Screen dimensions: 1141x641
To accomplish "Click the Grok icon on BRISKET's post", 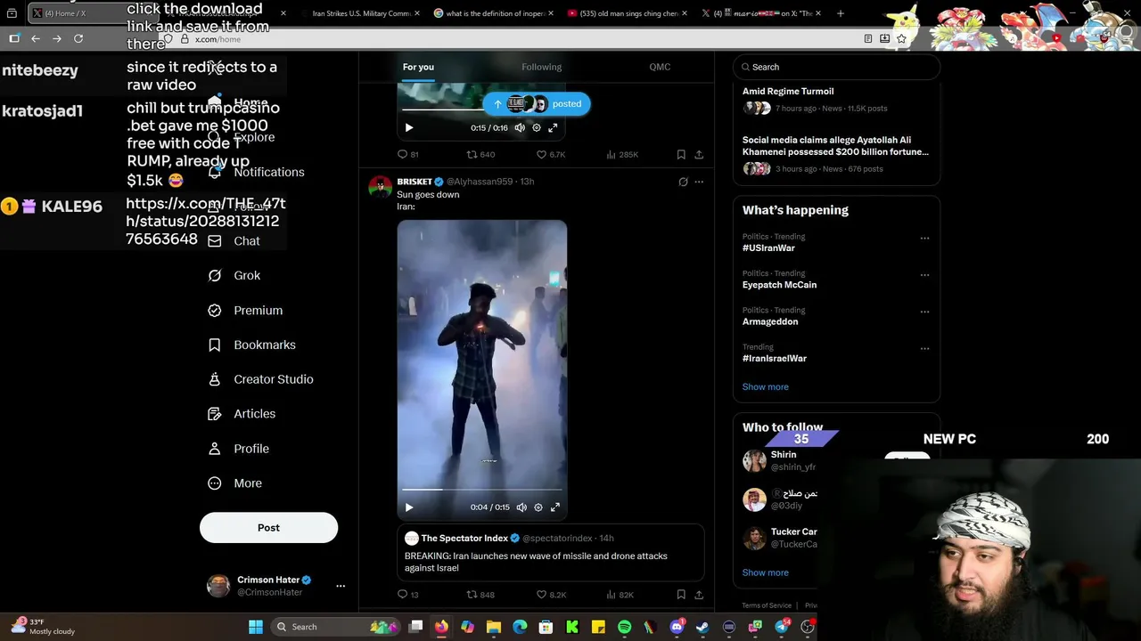I will pos(683,182).
